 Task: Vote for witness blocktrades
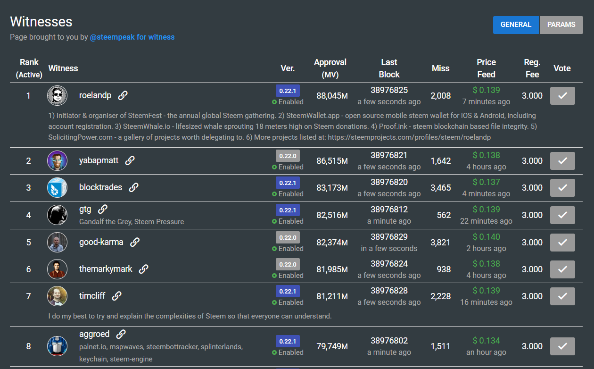562,188
